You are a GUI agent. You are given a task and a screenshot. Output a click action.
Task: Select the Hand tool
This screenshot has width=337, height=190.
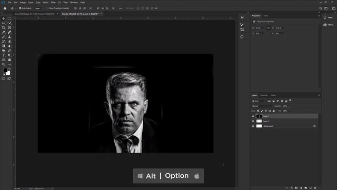click(x=9, y=60)
